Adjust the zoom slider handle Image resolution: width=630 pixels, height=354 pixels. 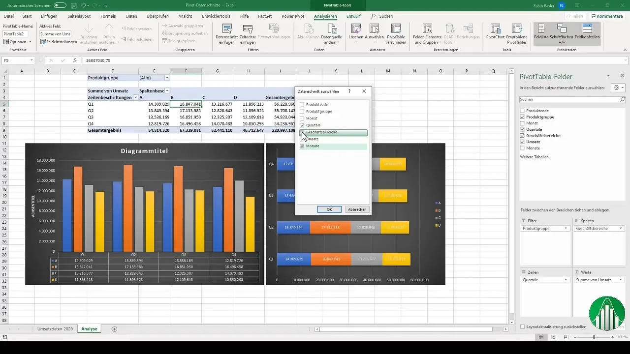(x=594, y=337)
